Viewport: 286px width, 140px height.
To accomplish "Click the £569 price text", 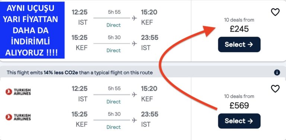I will coord(239,105).
